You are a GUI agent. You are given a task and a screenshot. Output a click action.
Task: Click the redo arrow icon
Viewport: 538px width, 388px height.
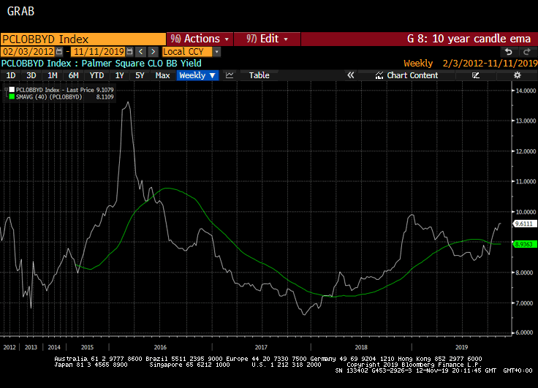[526, 52]
